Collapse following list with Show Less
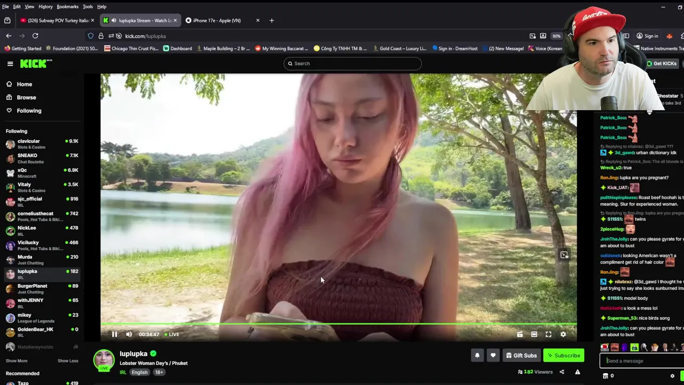This screenshot has width=684, height=385. coord(68,361)
